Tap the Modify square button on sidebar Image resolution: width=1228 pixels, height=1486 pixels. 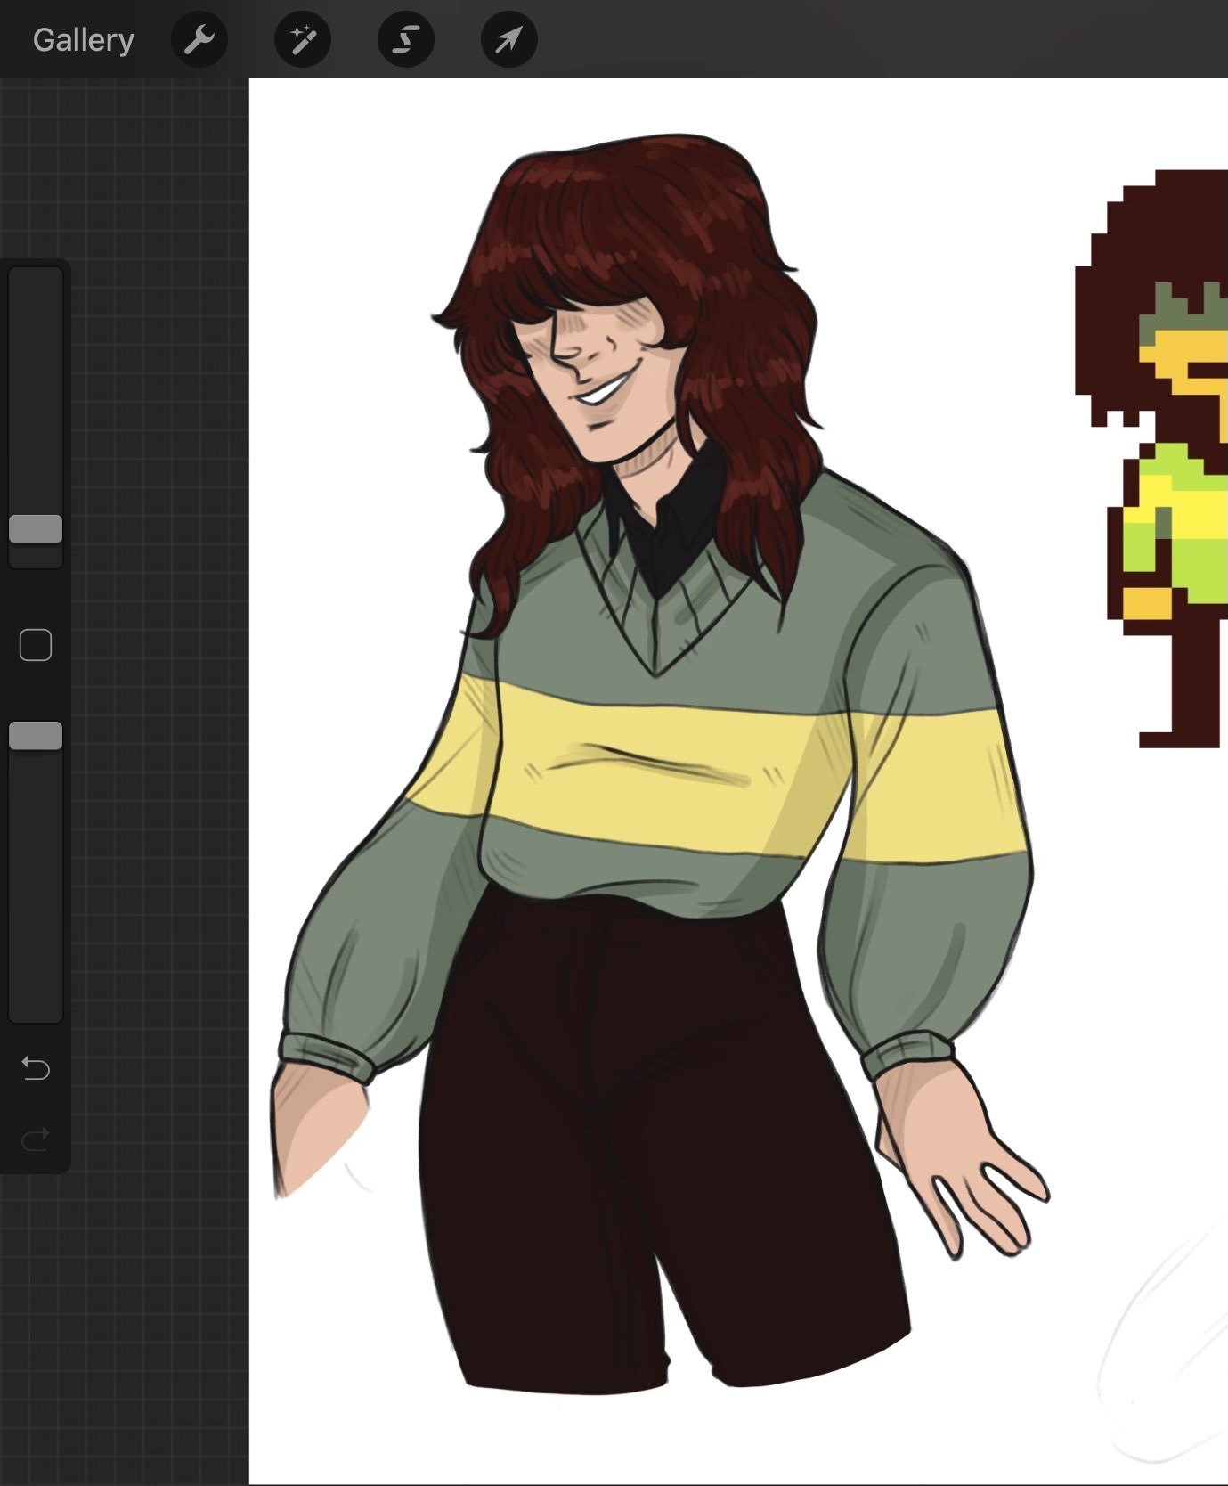point(36,645)
